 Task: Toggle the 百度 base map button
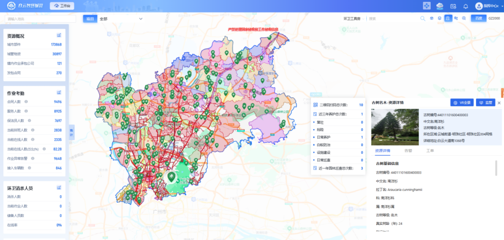(x=478, y=19)
